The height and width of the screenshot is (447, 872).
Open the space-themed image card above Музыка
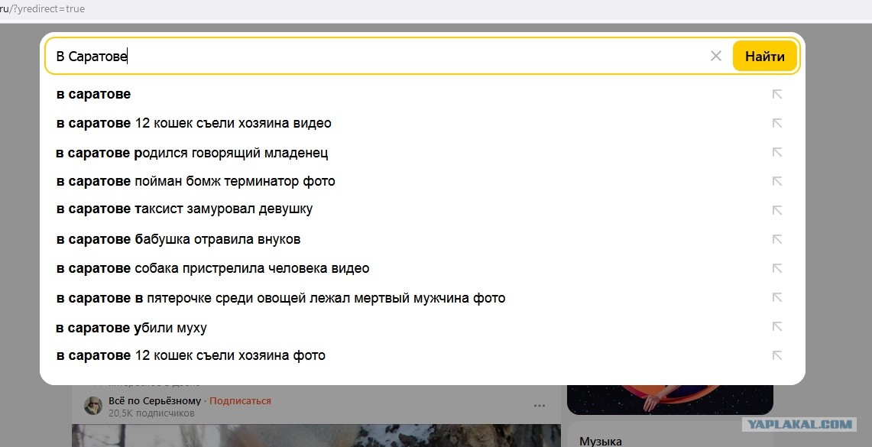pyautogui.click(x=669, y=399)
